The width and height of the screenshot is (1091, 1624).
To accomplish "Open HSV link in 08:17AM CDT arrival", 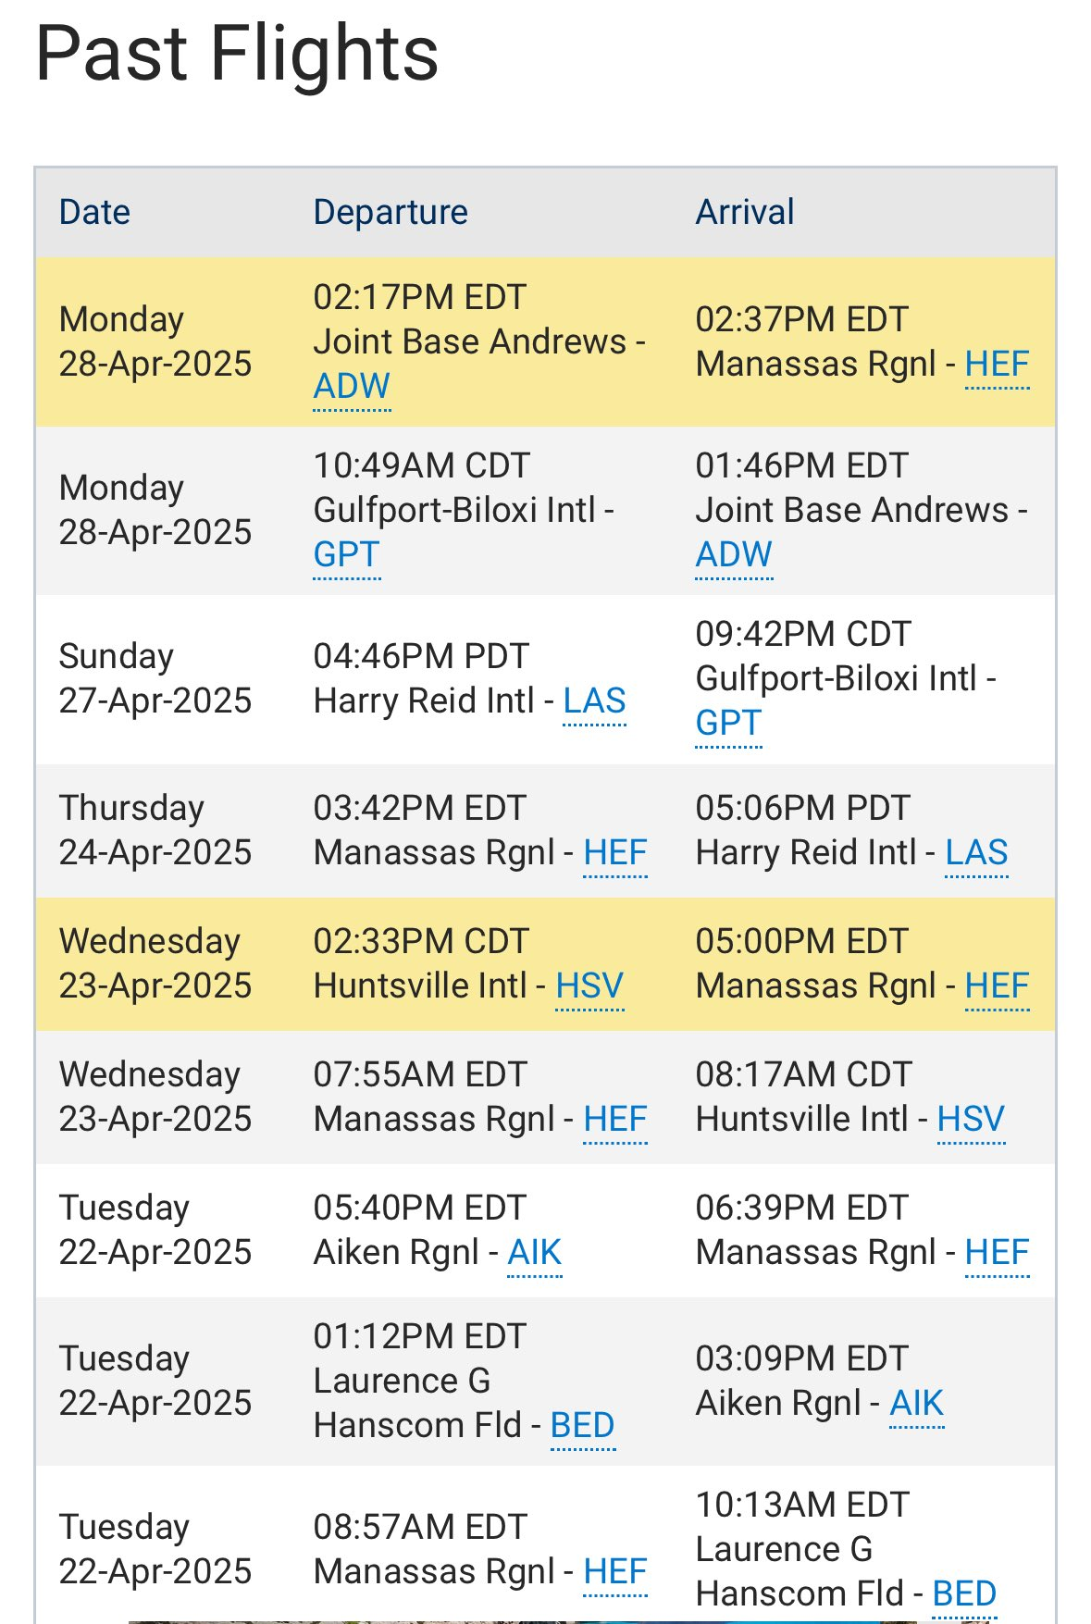I will [971, 1119].
